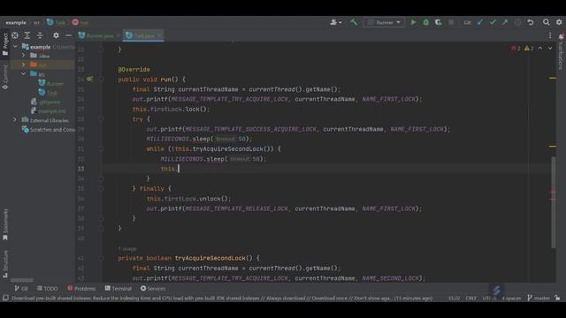The width and height of the screenshot is (566, 318).
Task: Open the TODO tool window button
Action: (47, 289)
